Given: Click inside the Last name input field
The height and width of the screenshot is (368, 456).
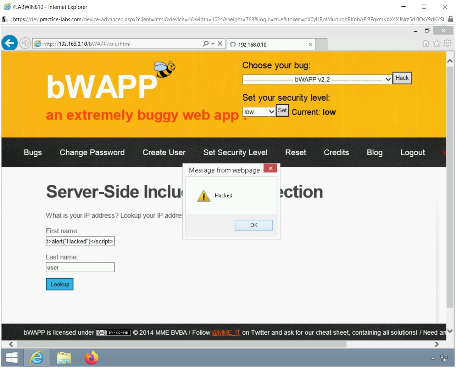Looking at the screenshot, I should [x=80, y=267].
